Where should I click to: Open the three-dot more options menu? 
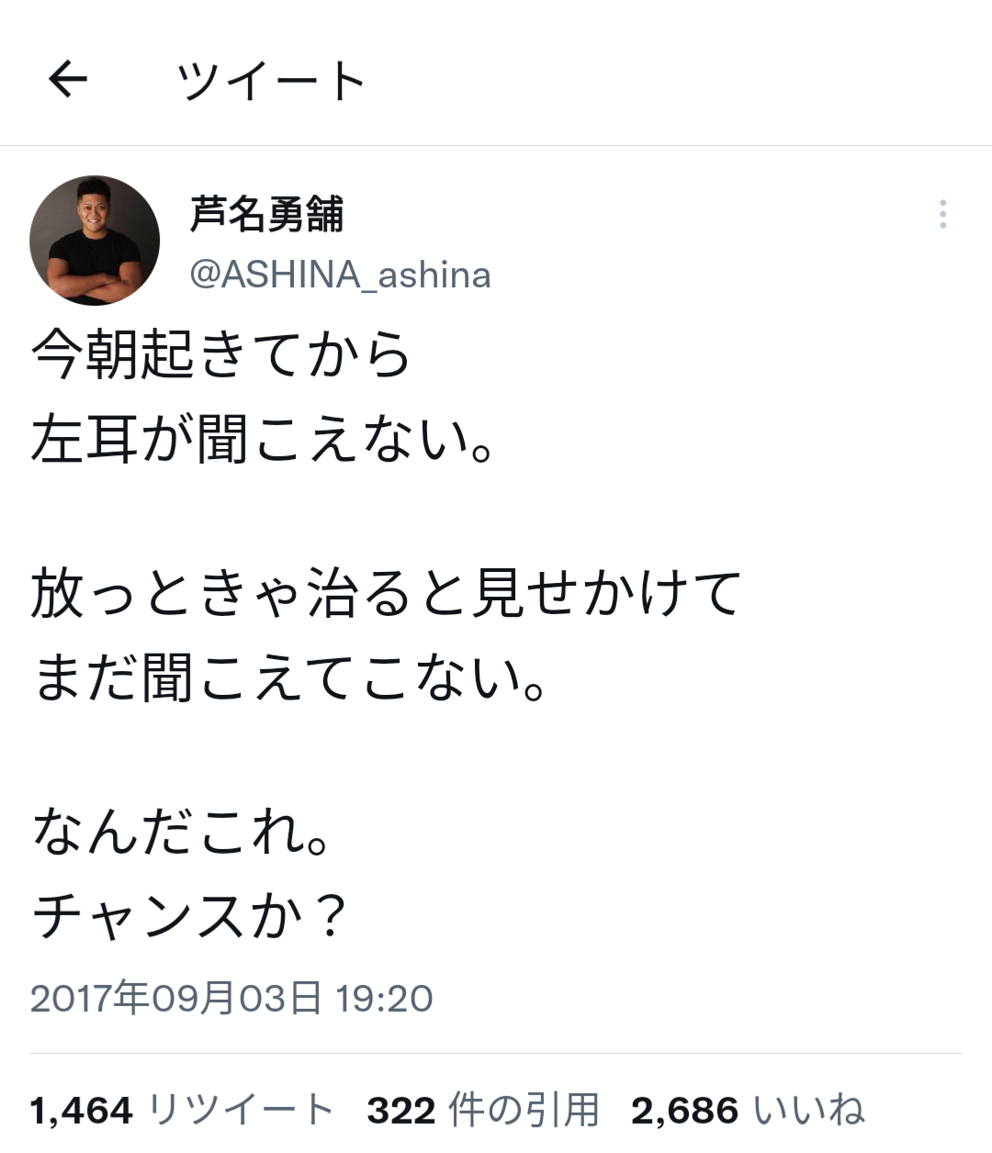point(942,214)
